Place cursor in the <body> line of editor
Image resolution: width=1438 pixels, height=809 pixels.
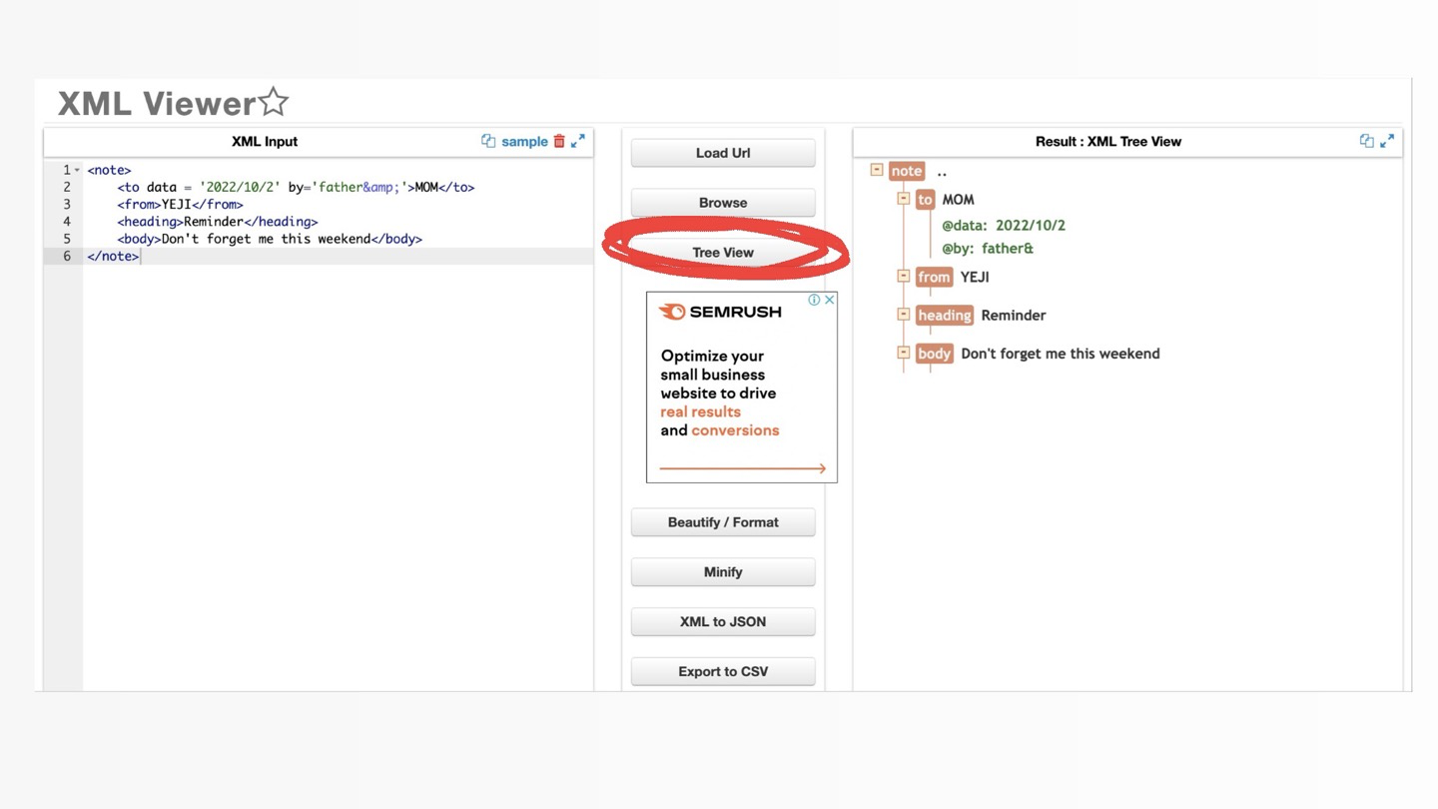pyautogui.click(x=270, y=239)
